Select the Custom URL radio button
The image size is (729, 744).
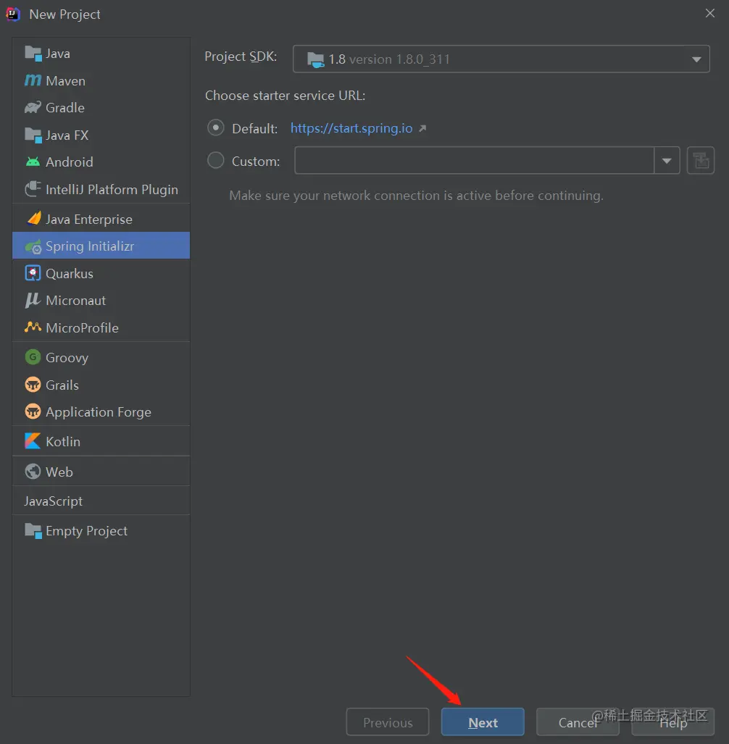215,160
